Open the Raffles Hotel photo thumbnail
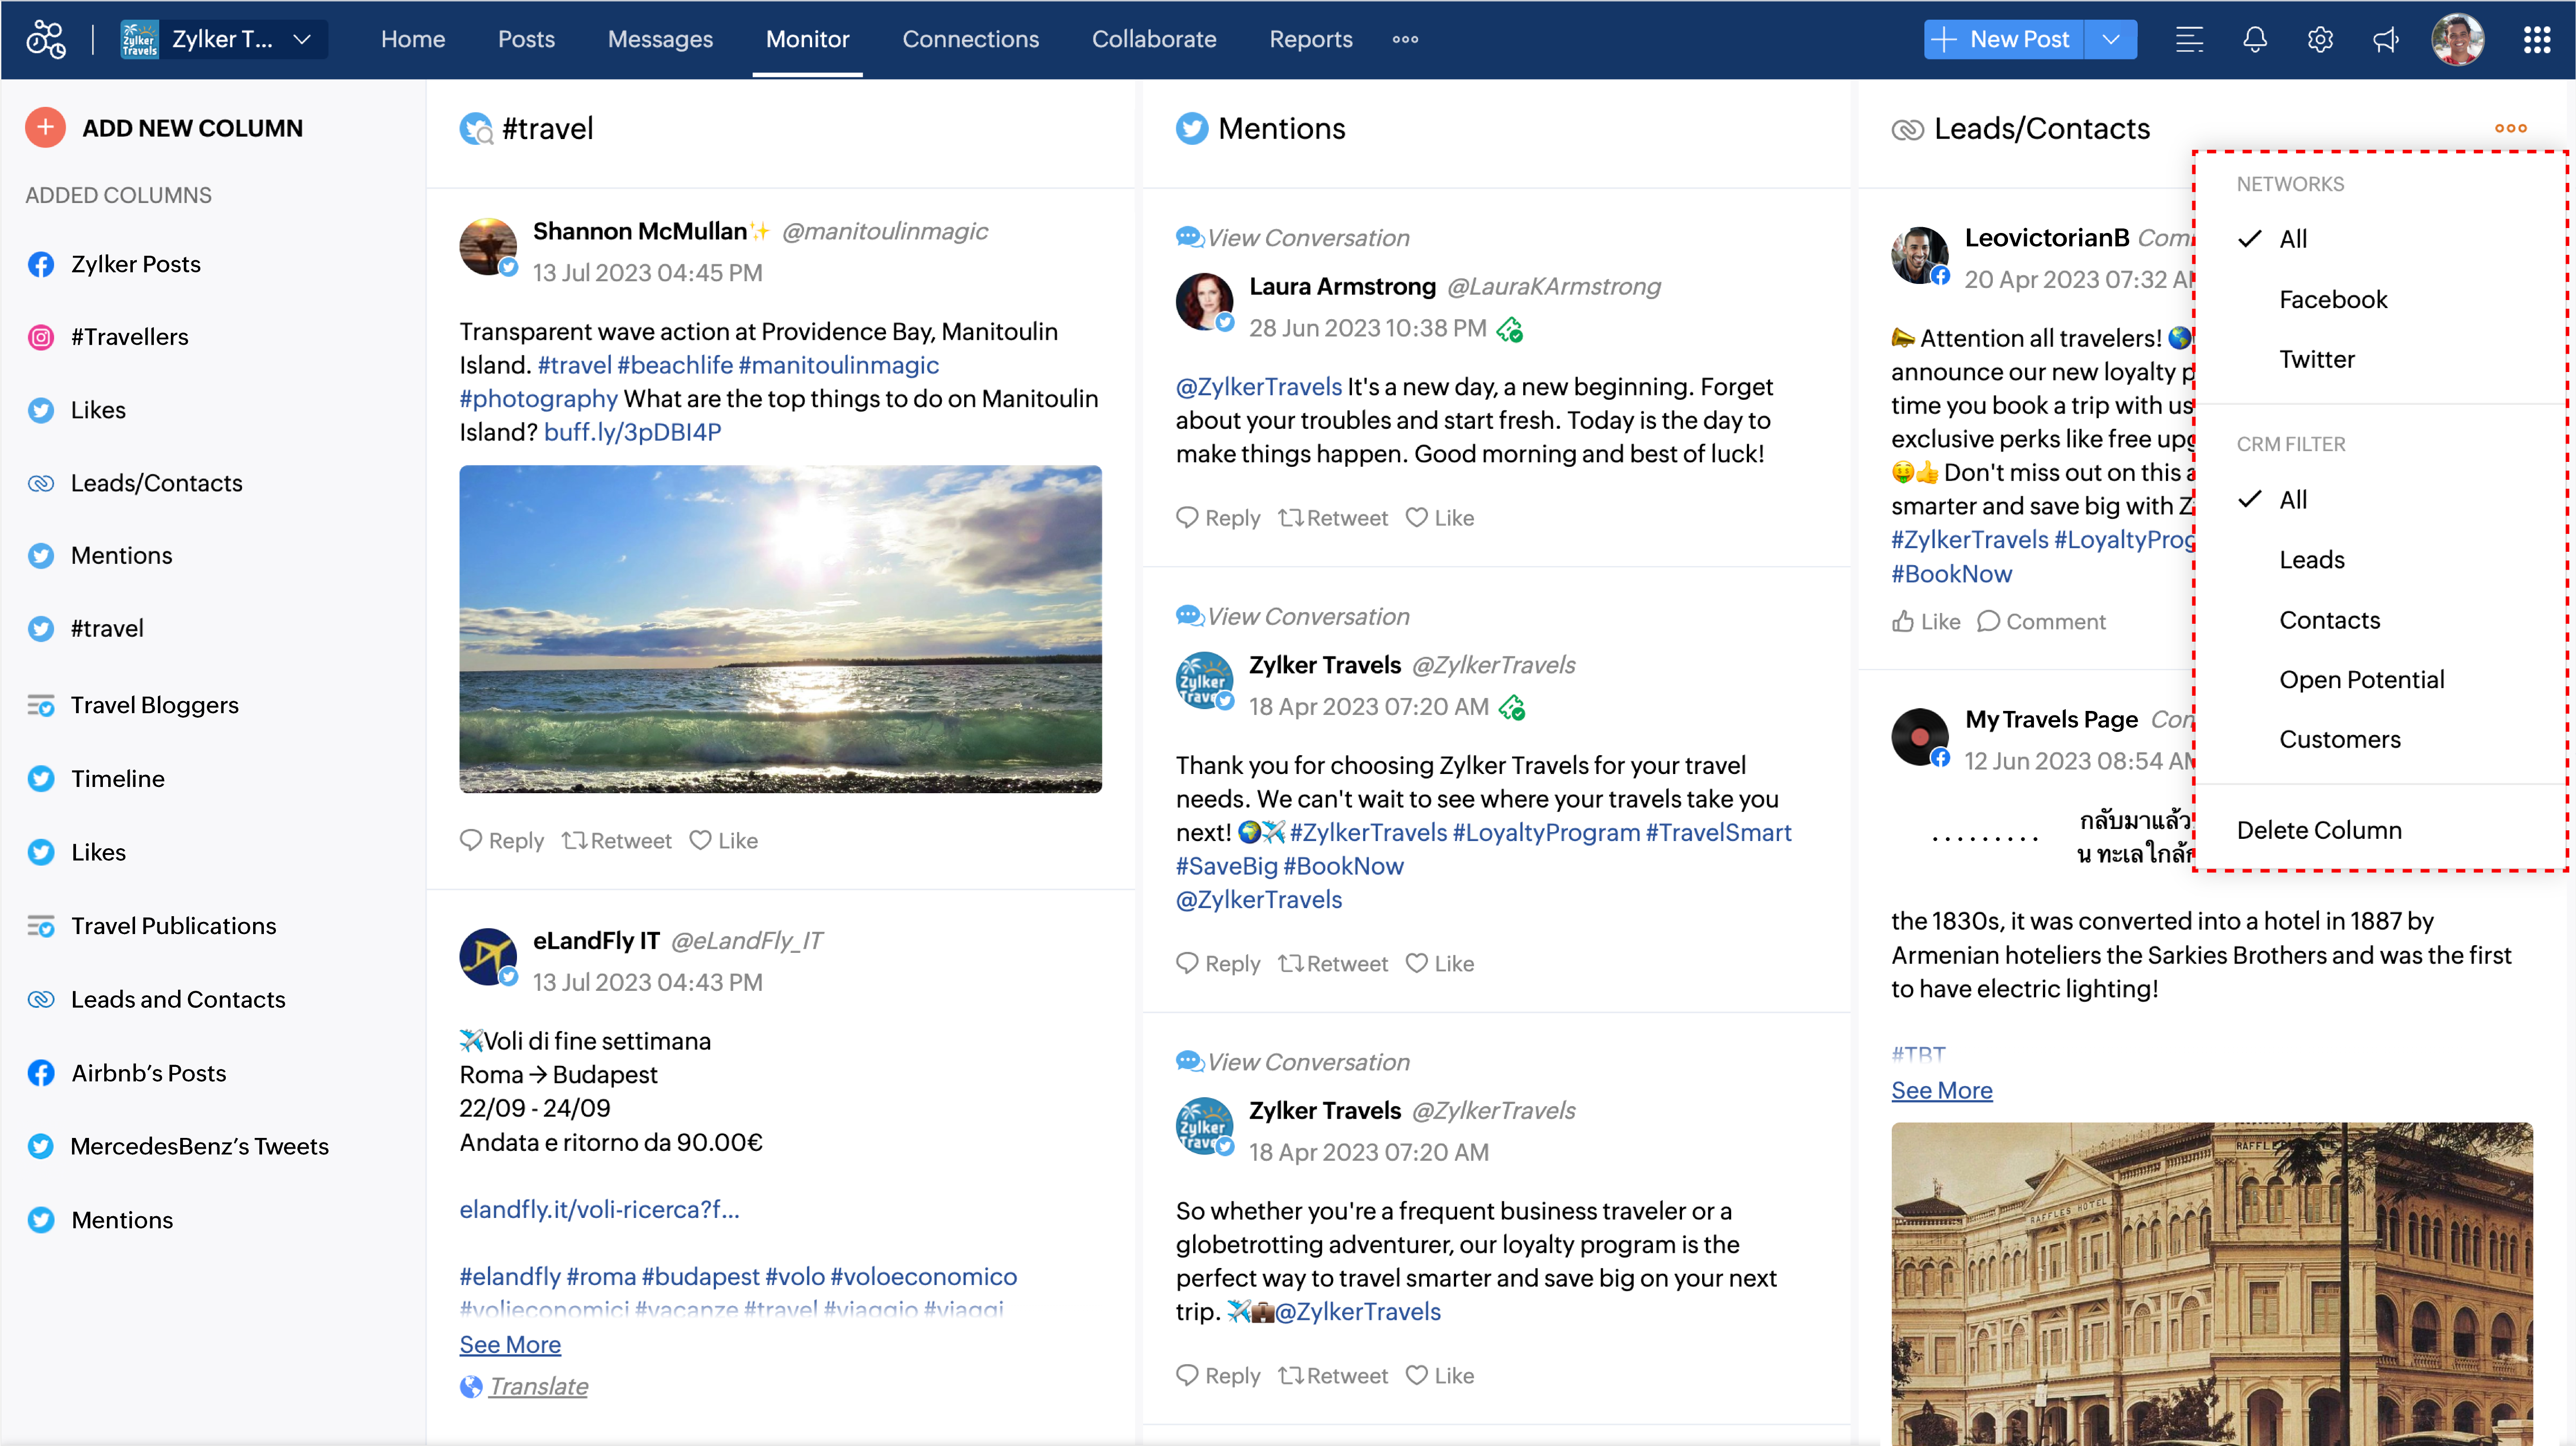The width and height of the screenshot is (2576, 1446). [2211, 1284]
